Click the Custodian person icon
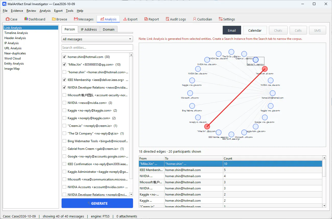 (195, 19)
